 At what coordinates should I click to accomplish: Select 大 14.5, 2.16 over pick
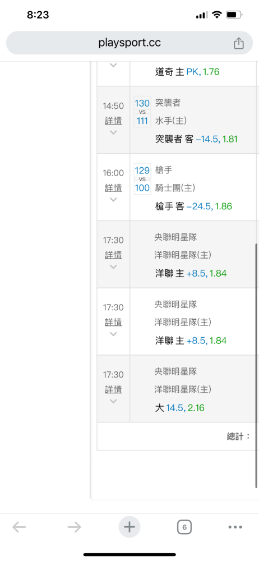pyautogui.click(x=179, y=408)
